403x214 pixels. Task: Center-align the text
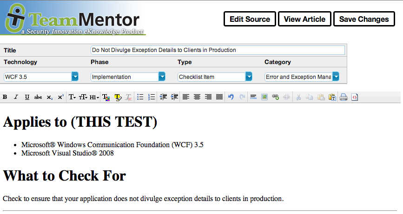click(197, 97)
